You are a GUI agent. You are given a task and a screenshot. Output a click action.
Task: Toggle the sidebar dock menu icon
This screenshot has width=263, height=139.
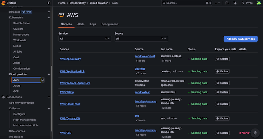click(49, 3)
